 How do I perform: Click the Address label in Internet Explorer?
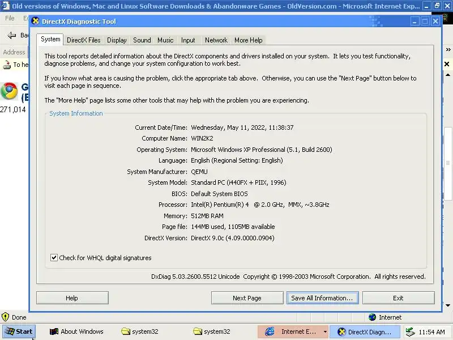point(14,52)
